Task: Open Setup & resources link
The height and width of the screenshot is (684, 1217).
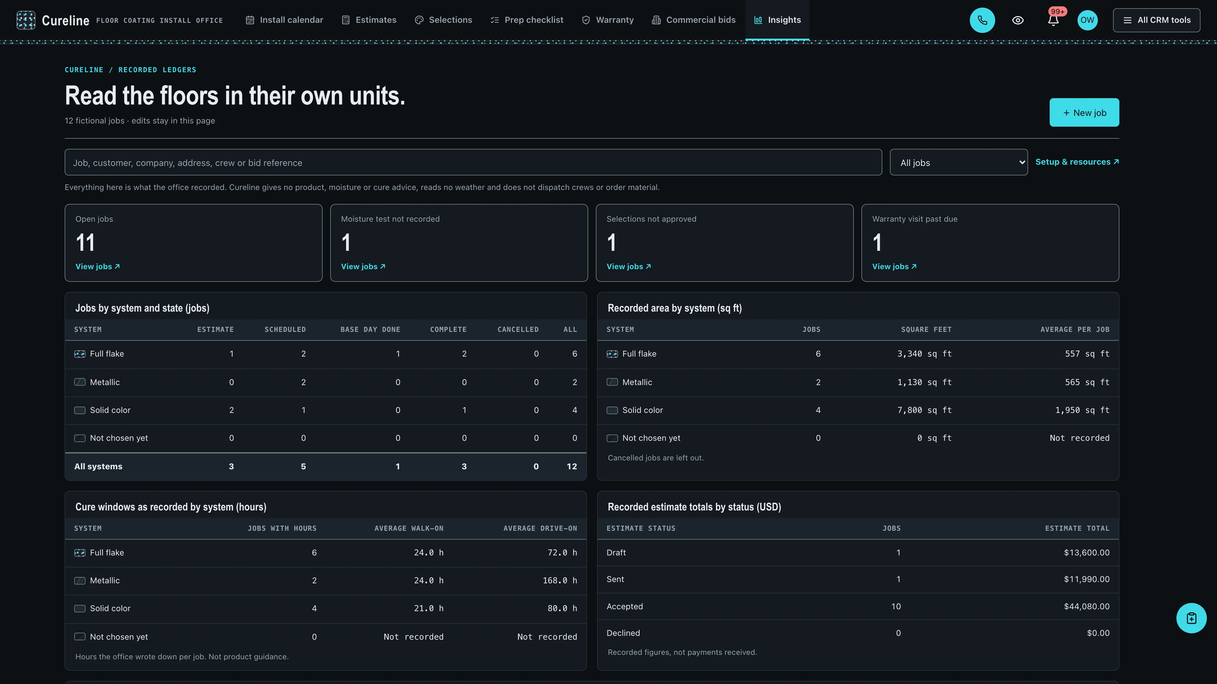Action: click(x=1077, y=162)
